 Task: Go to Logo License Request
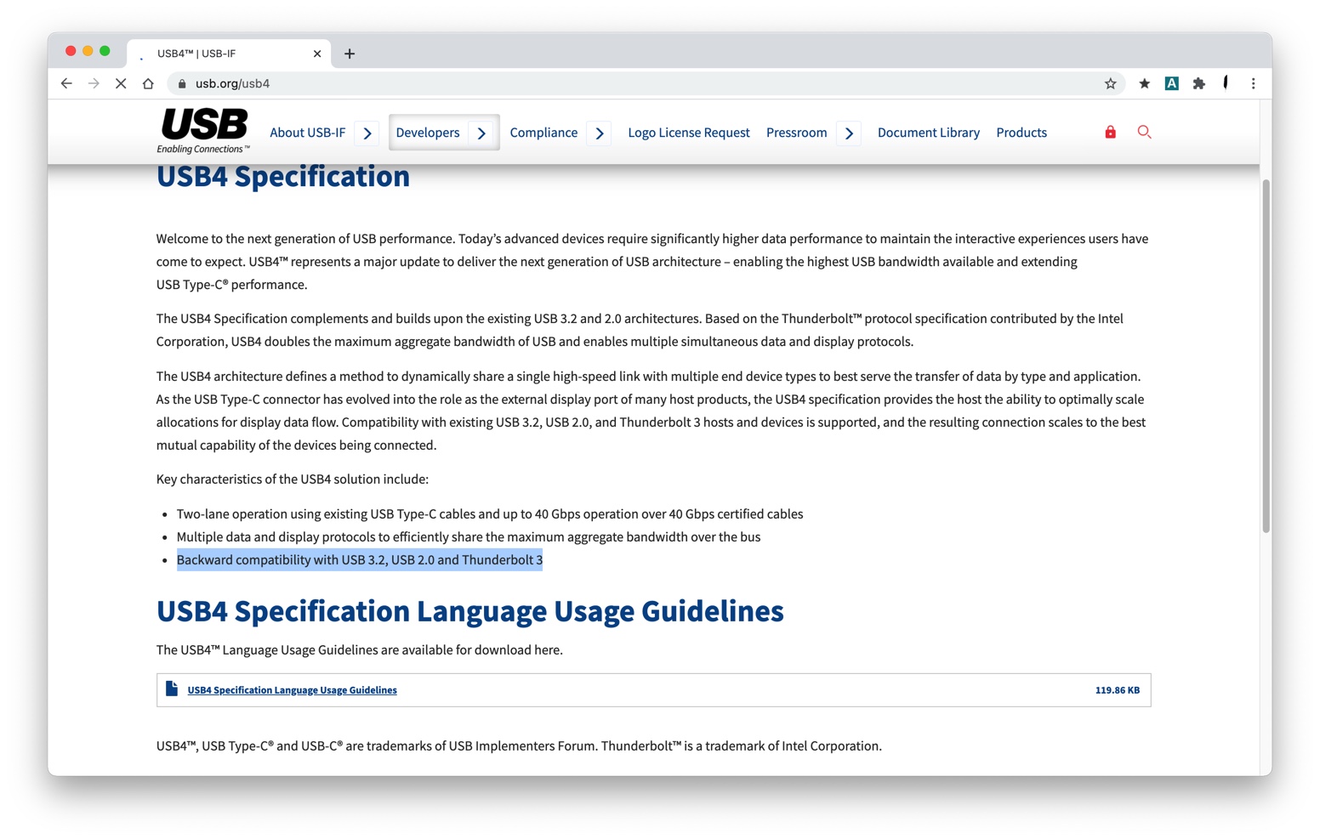[689, 133]
